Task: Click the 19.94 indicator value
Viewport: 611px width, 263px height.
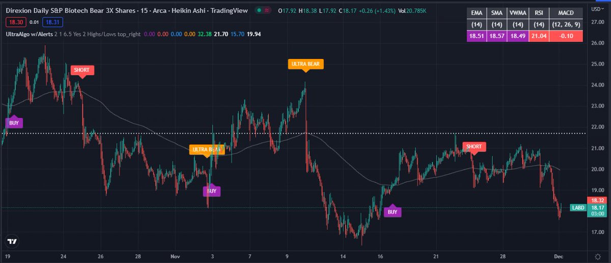Action: click(254, 34)
